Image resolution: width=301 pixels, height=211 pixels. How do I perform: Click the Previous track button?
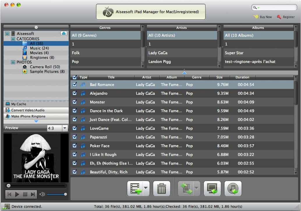9,194
